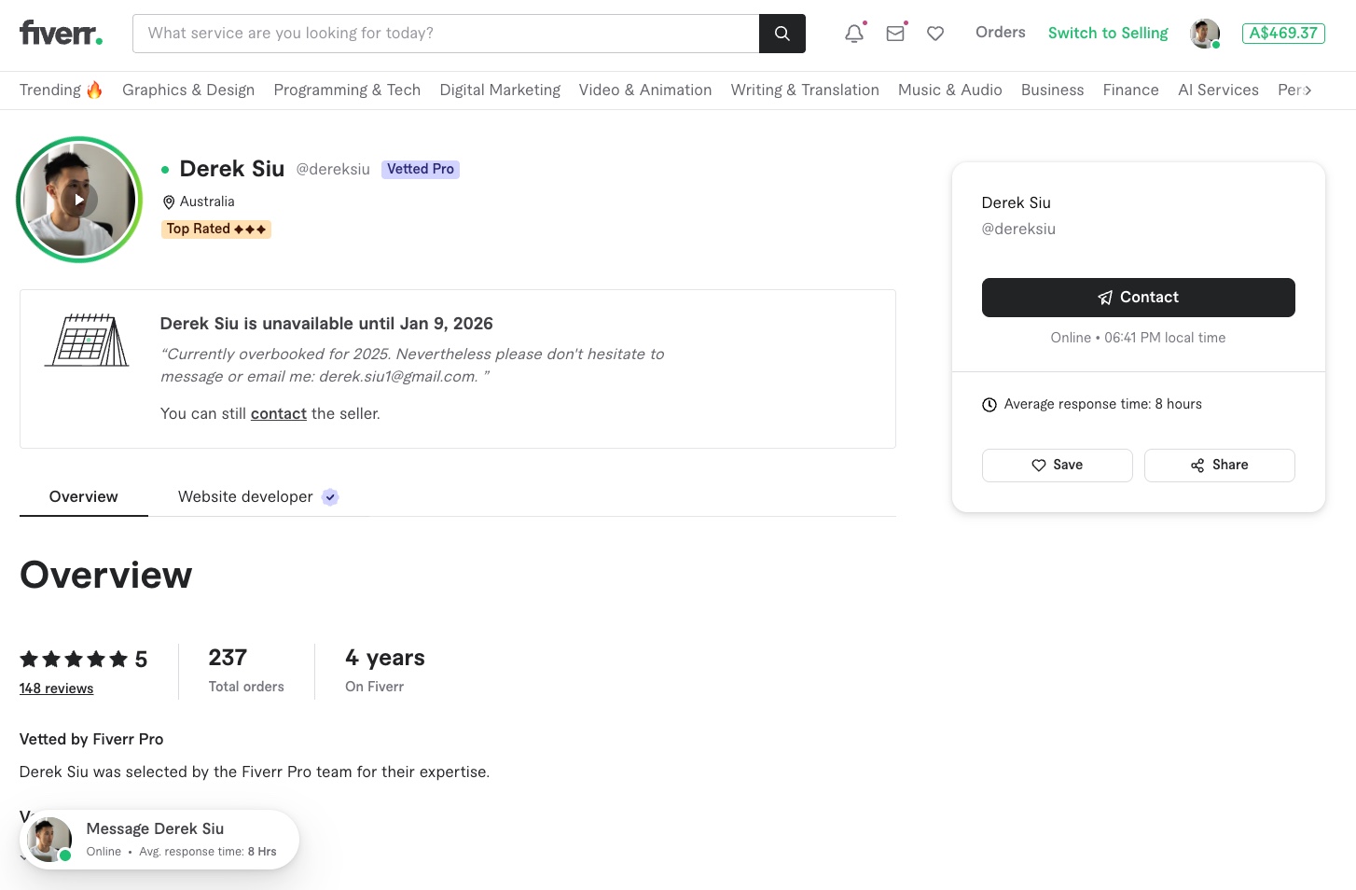
Task: Open Digital Marketing category
Action: tap(500, 90)
